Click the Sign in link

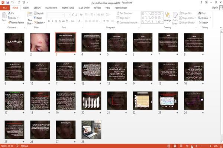215,8
